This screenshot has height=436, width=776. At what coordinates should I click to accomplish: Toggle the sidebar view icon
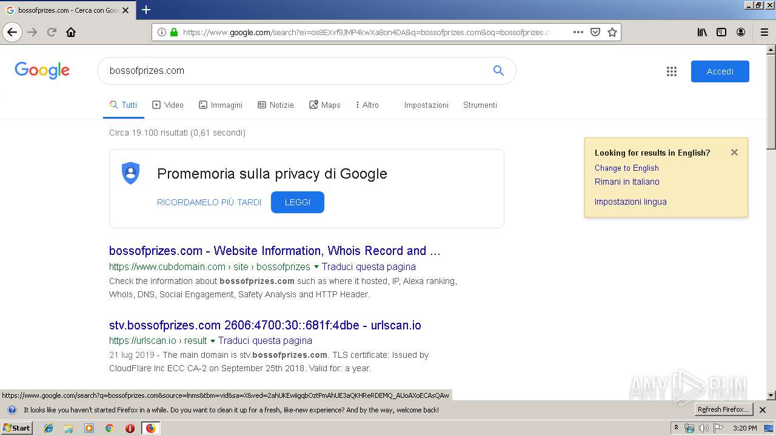pos(721,32)
